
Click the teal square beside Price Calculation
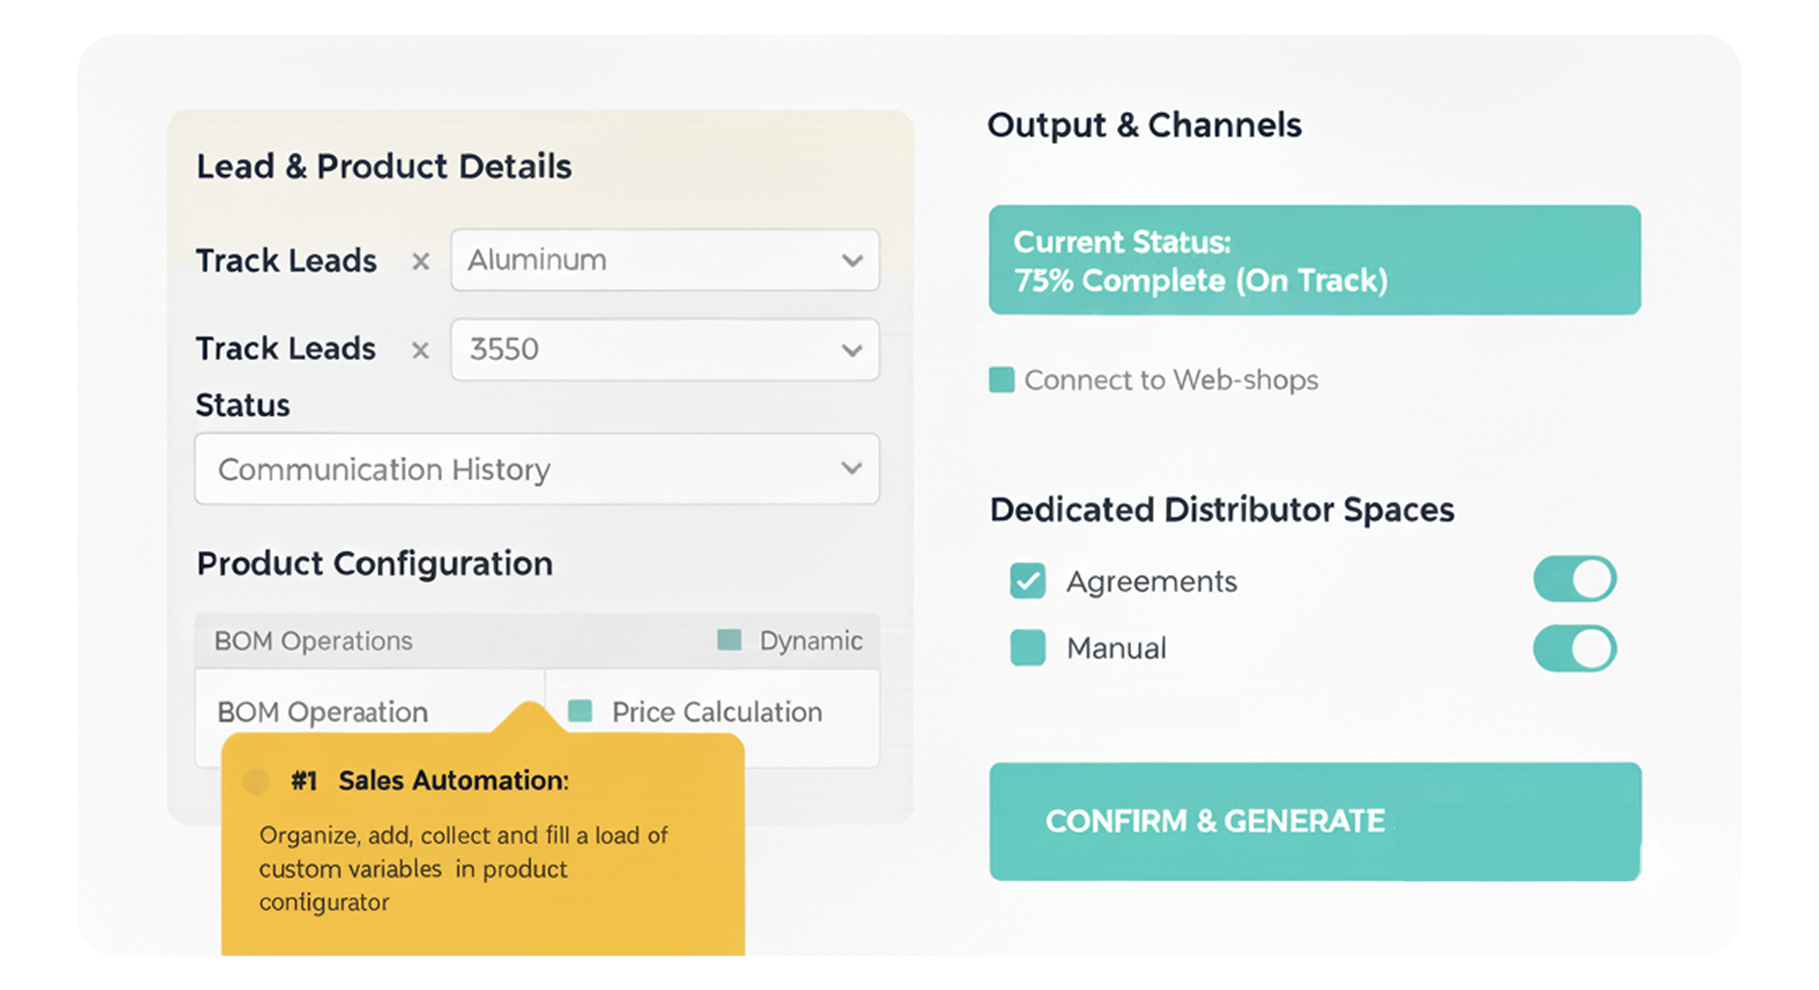(579, 711)
